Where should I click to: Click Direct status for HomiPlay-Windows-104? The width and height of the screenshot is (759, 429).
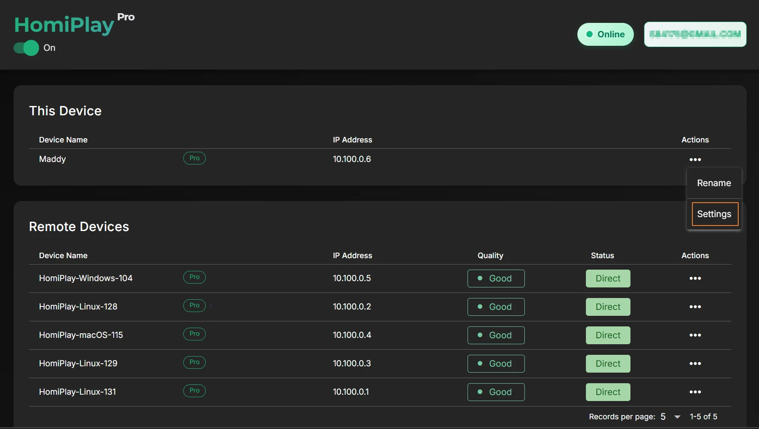608,279
